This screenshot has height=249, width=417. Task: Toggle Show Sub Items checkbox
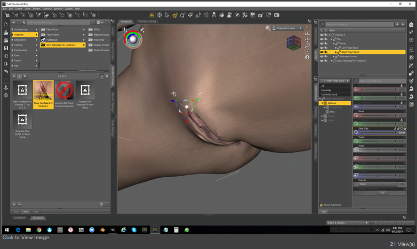[x=321, y=205]
